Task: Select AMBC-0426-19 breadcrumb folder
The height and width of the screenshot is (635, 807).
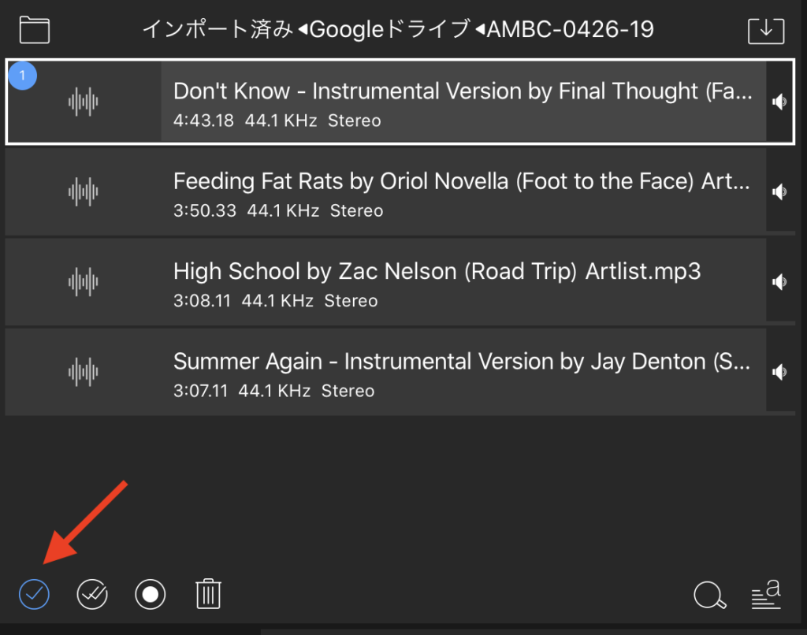Action: (x=570, y=30)
